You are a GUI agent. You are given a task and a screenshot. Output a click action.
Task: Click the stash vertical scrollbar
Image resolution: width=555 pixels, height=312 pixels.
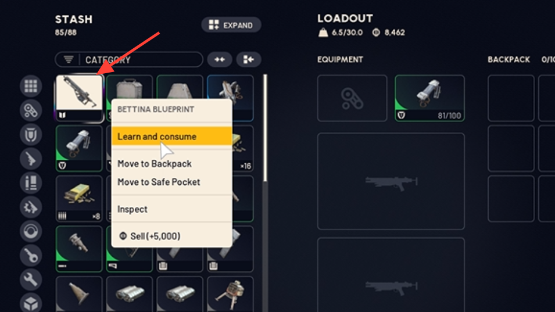coord(265,128)
